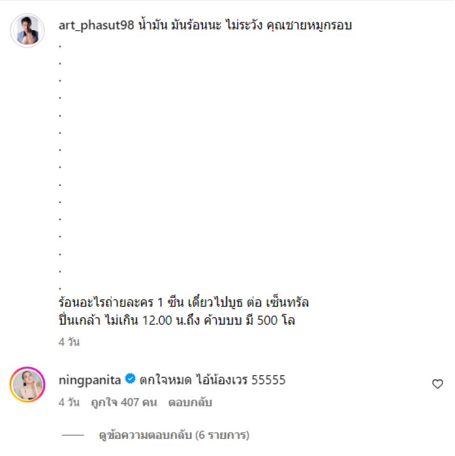
Task: Click the comment text ตกใจหมด ไอ้น้องเวร 55555
Action: coord(213,380)
